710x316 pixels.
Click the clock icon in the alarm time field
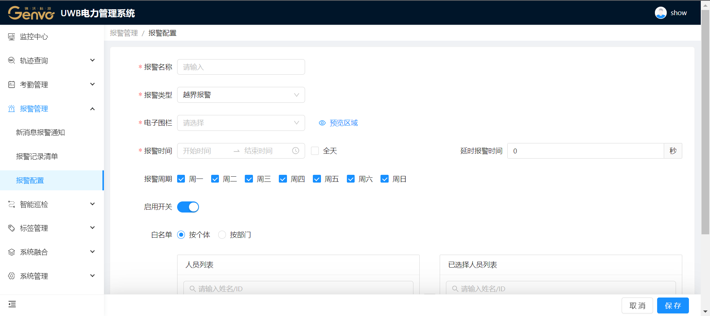click(x=295, y=151)
